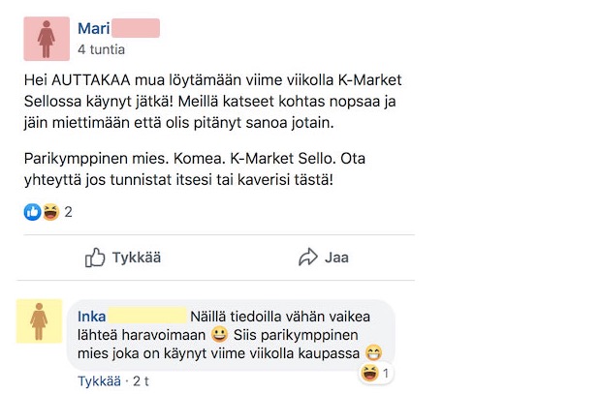Open comment's reaction count "1"

pos(385,373)
